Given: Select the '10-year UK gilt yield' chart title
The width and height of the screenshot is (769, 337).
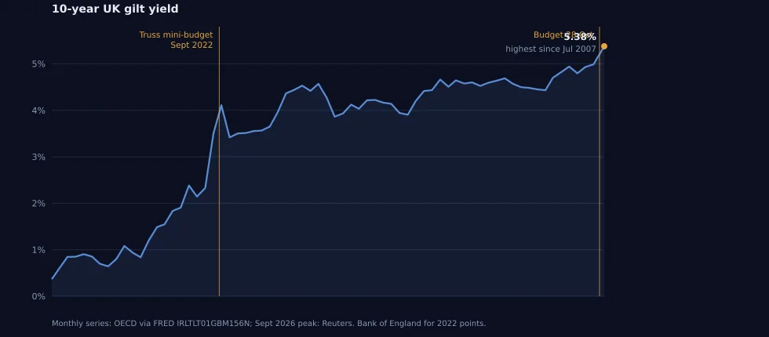Looking at the screenshot, I should [x=115, y=9].
